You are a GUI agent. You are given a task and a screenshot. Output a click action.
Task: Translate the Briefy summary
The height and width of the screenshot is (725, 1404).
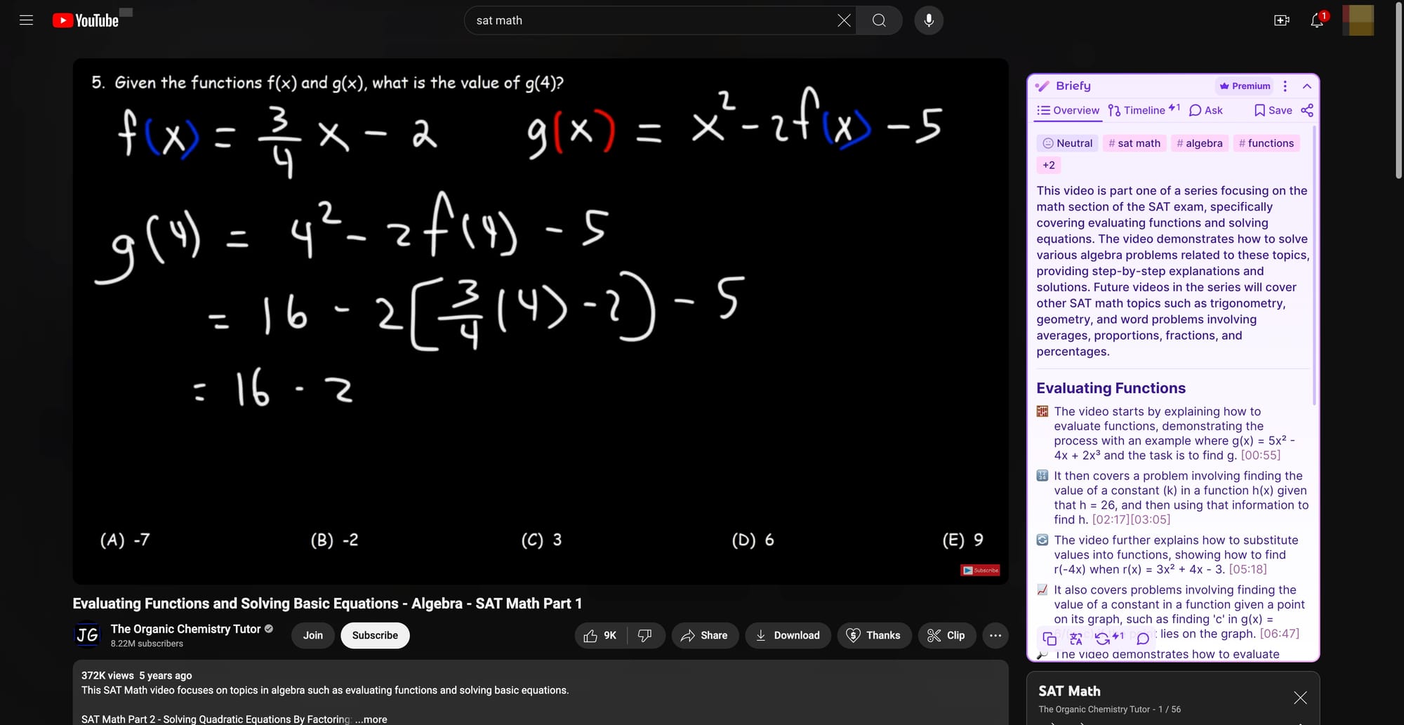click(x=1076, y=639)
